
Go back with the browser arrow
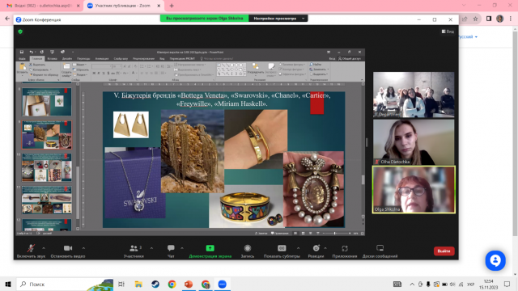tap(7, 19)
